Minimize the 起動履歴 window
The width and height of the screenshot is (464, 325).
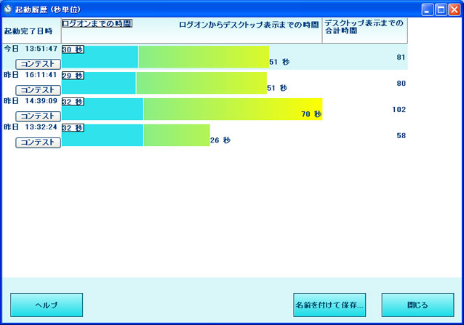coord(428,9)
